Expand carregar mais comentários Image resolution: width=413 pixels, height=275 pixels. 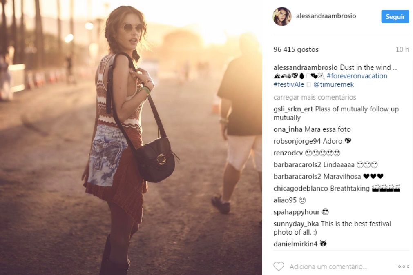pos(315,97)
